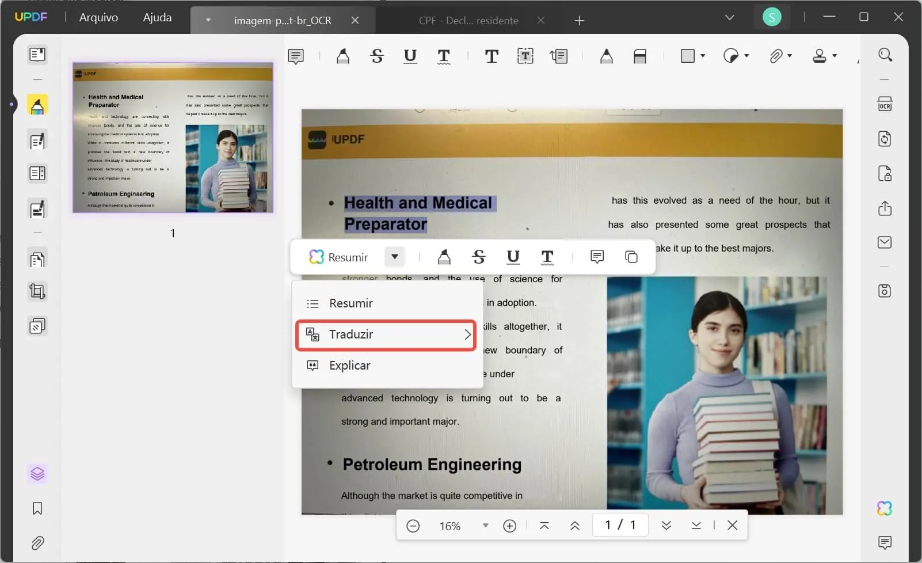This screenshot has height=563, width=922.
Task: Open the Arquivo menu
Action: (98, 17)
